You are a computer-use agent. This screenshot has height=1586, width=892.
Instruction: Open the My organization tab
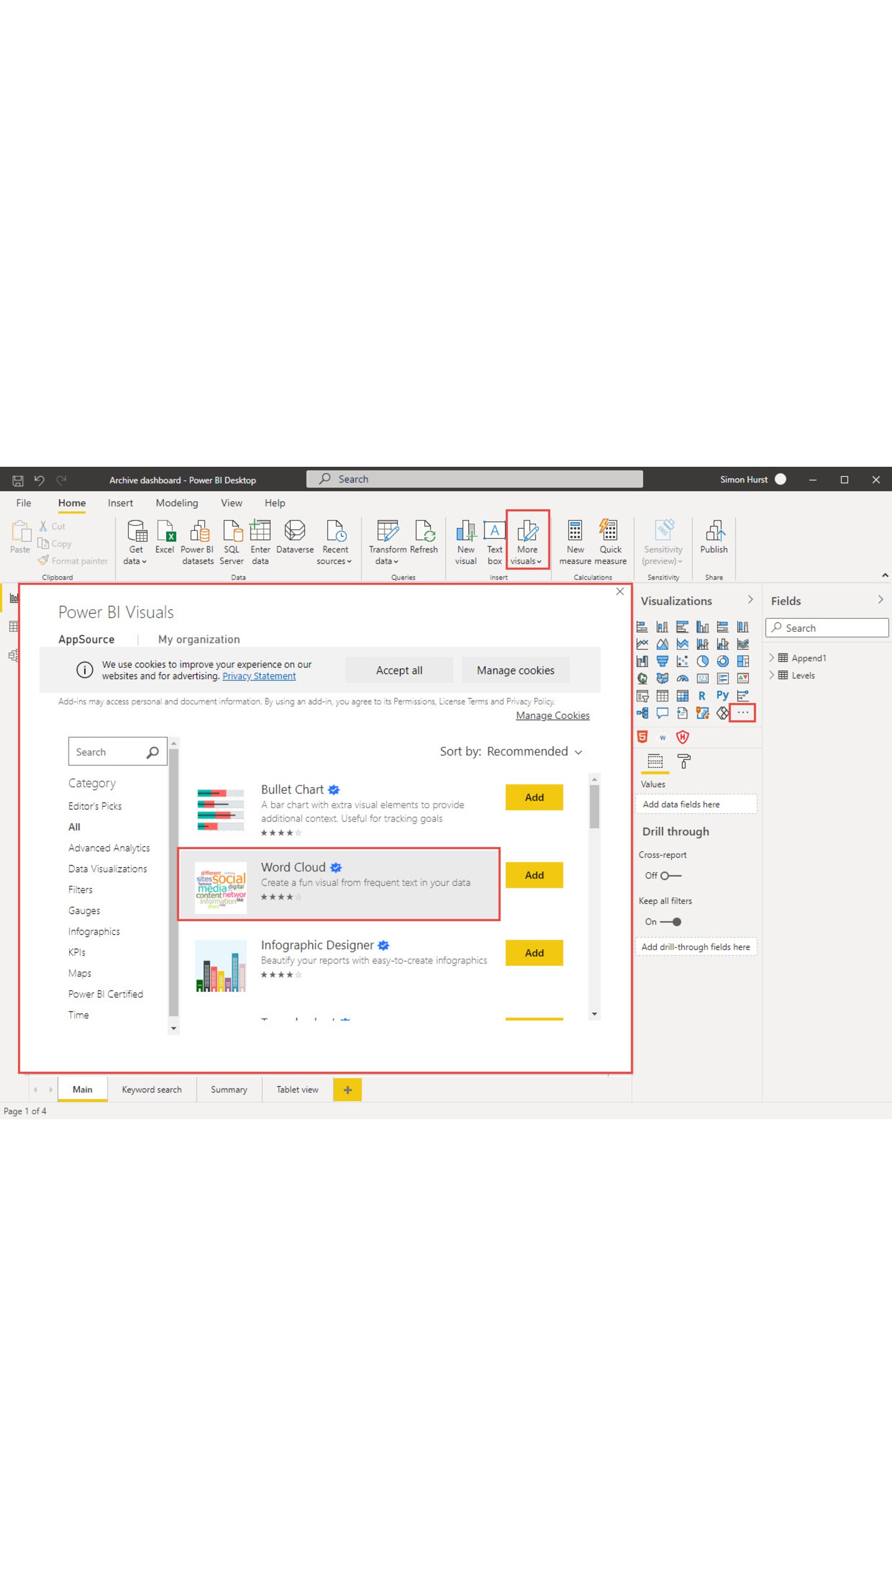(x=198, y=639)
